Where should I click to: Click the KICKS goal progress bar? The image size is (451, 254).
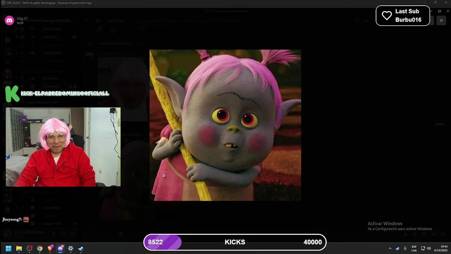pyautogui.click(x=235, y=242)
